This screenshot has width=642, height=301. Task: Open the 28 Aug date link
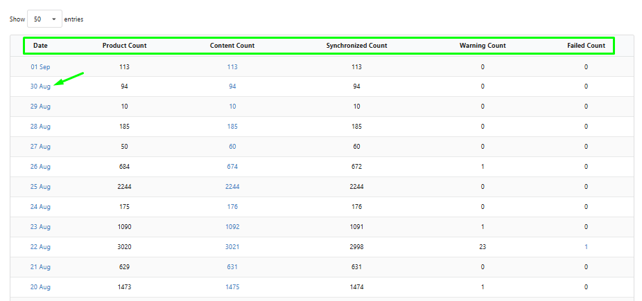(x=40, y=127)
